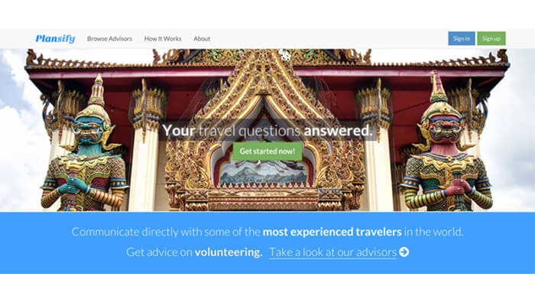Click the Your travel questions answered headline
Image resolution: width=535 pixels, height=306 pixels.
[267, 131]
